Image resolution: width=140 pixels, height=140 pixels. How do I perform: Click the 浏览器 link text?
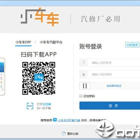47,104
